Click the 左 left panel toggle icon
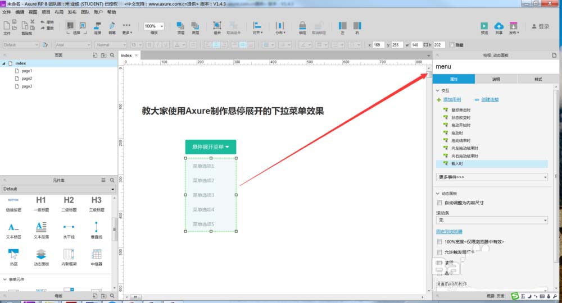 pos(343,25)
